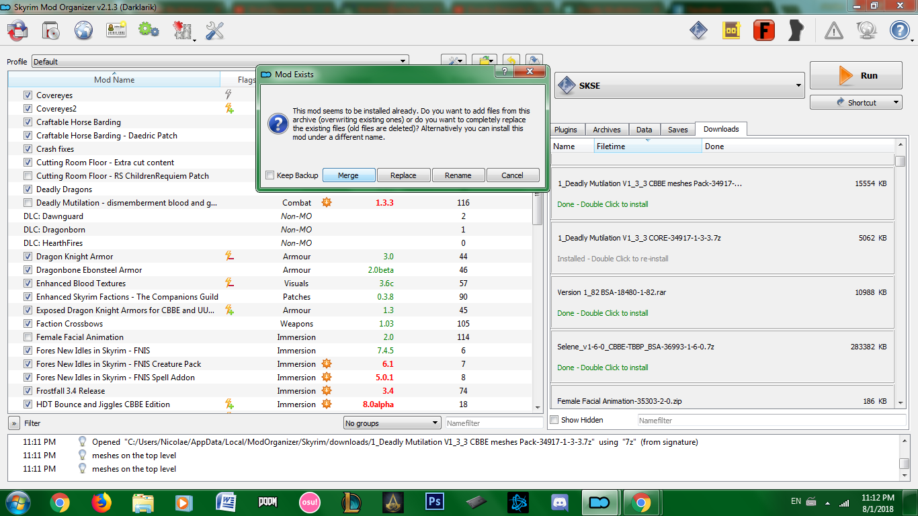The image size is (918, 516).
Task: Click the Run button
Action: (x=856, y=75)
